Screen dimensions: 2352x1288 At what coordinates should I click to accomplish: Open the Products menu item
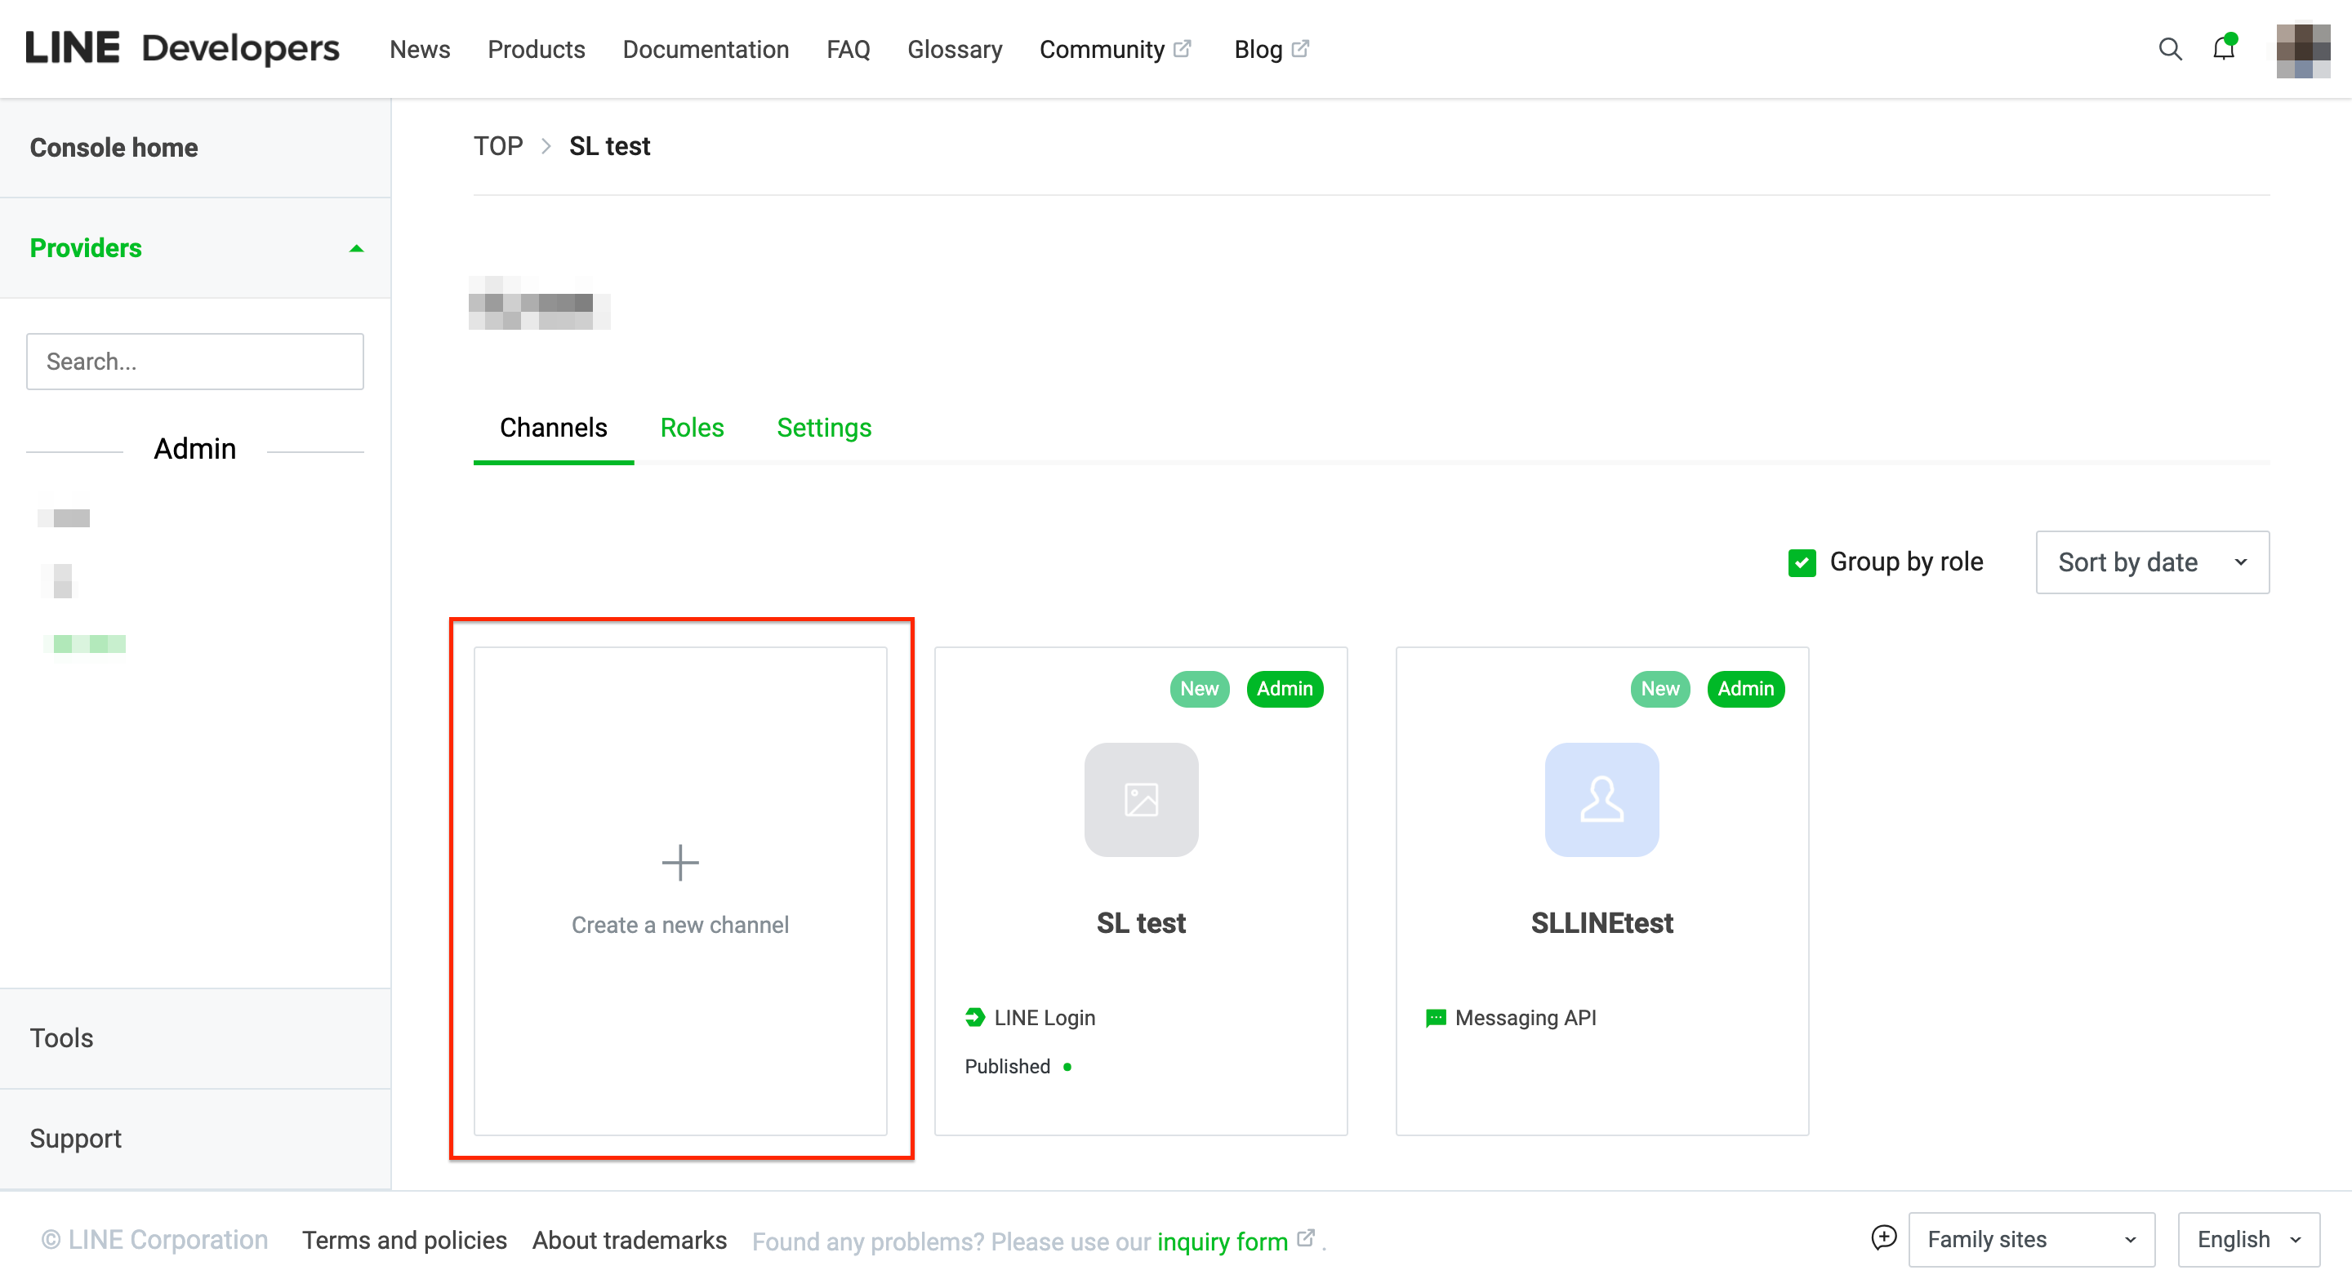[x=536, y=49]
